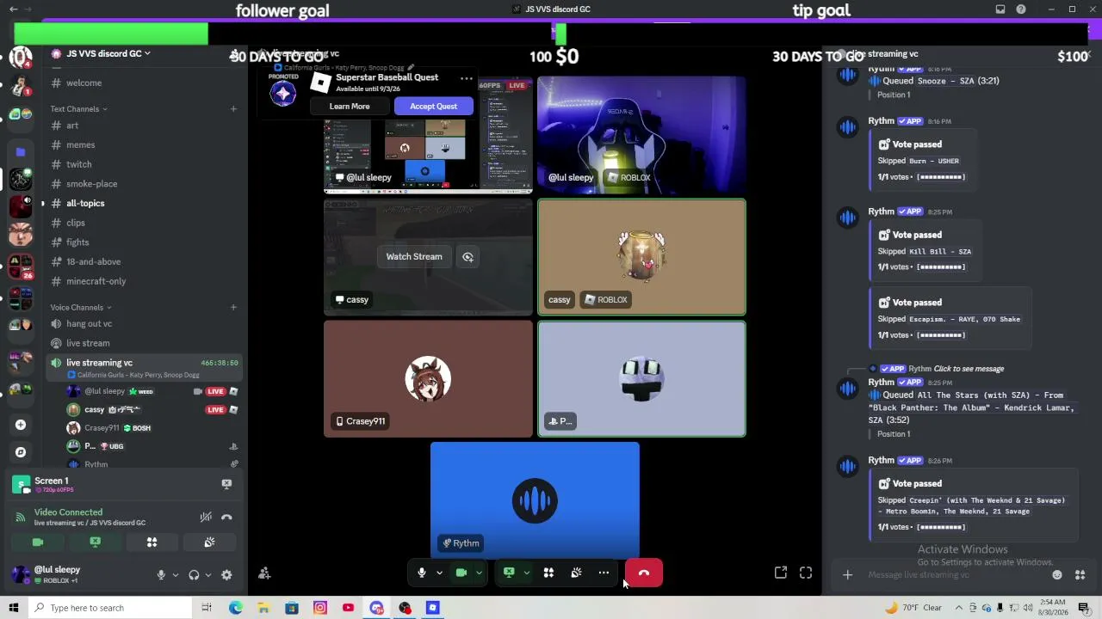Image resolution: width=1102 pixels, height=619 pixels.
Task: Open camera options arrow in call bar
Action: 479,573
